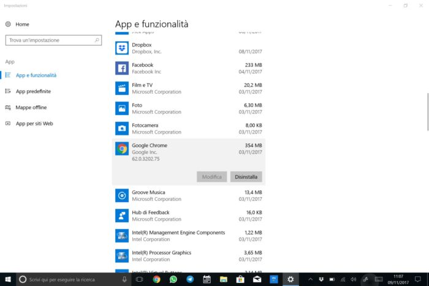
Task: Select the Groove Musica icon
Action: [122, 195]
